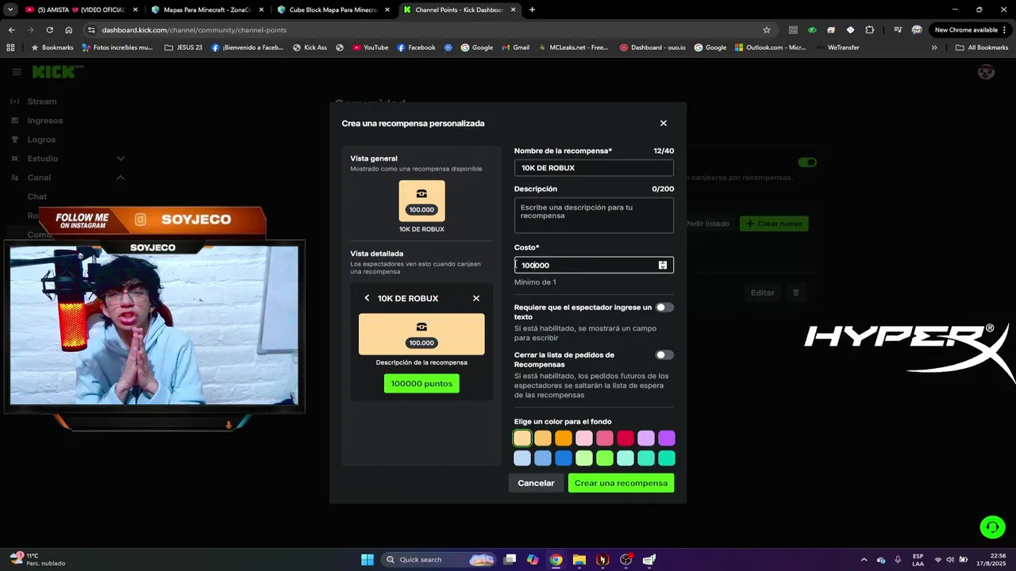Click the Cancelar button

tap(536, 483)
